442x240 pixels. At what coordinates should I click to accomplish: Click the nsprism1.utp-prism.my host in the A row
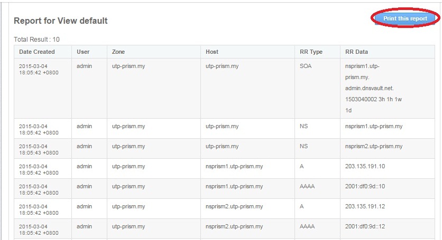(x=234, y=166)
